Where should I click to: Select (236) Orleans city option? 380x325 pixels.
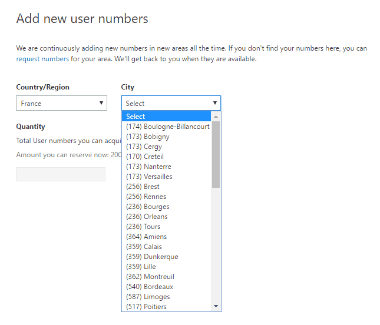tap(147, 217)
